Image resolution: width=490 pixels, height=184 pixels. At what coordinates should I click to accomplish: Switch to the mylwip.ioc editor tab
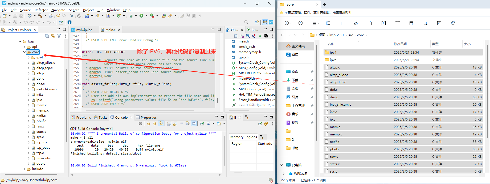84,30
